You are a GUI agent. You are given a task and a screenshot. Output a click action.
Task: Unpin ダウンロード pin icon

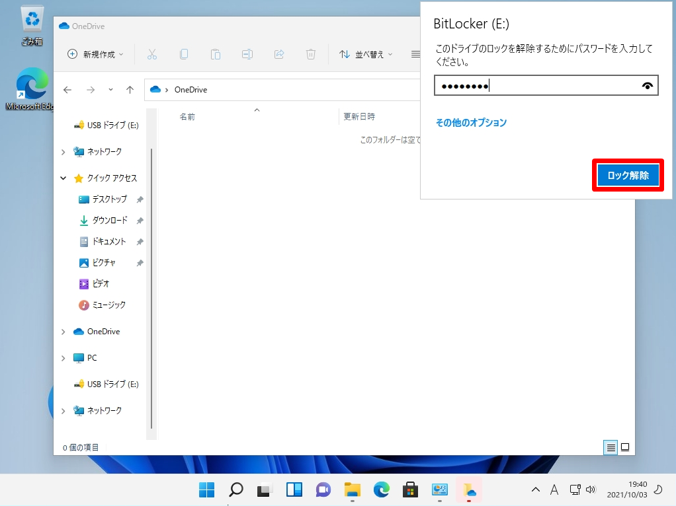pos(140,221)
